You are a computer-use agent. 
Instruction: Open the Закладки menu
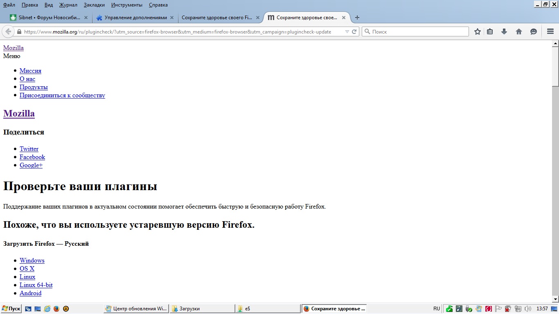pyautogui.click(x=94, y=5)
